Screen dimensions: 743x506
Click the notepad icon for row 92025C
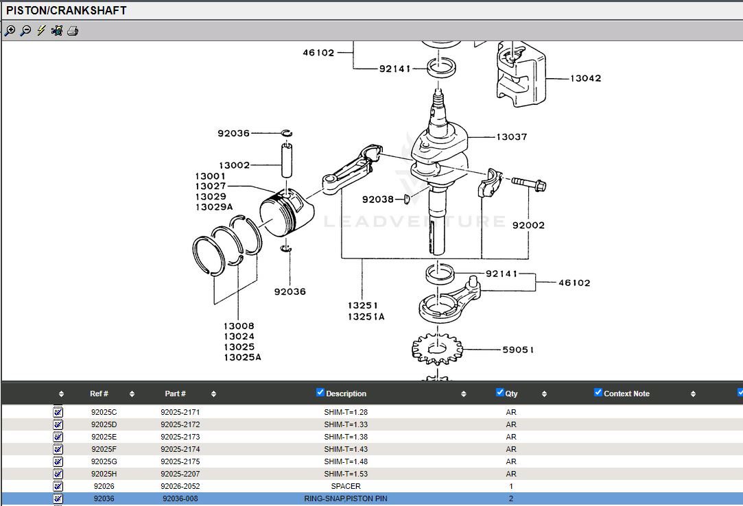click(x=58, y=412)
